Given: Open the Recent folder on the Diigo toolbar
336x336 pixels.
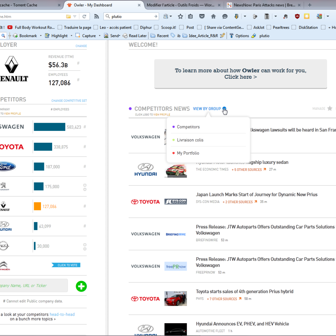Looking at the screenshot, I should point(159,36).
